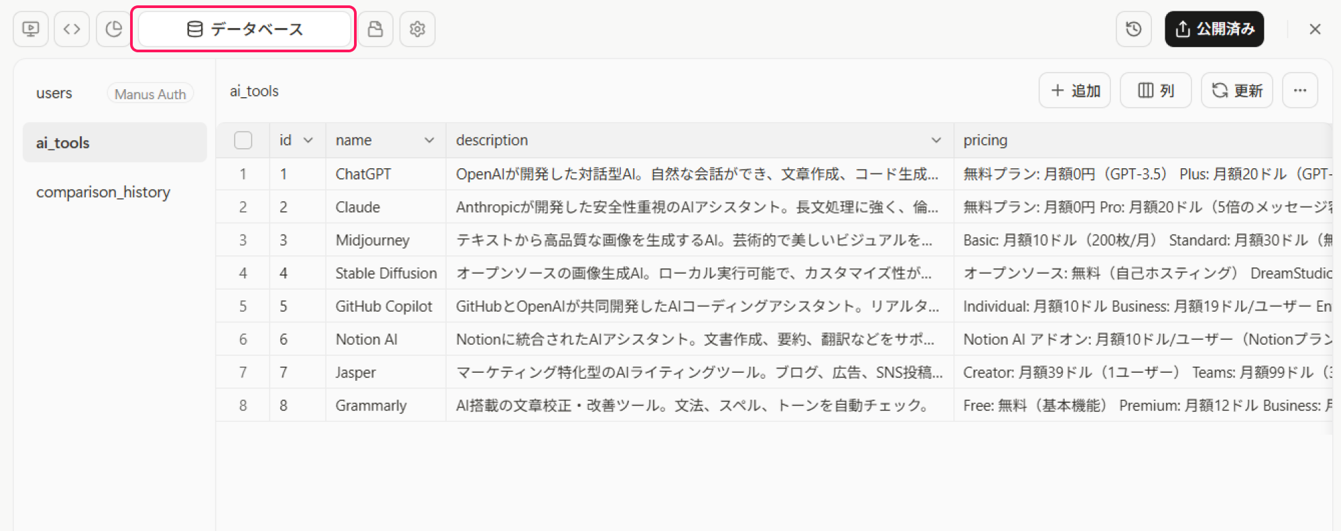1341x531 pixels.
Task: Select the users table in sidebar
Action: (54, 93)
